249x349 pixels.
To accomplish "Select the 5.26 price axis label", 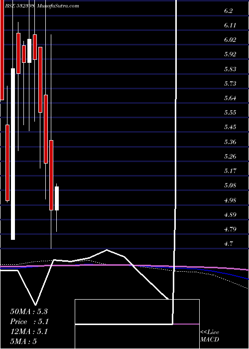I will click(230, 156).
